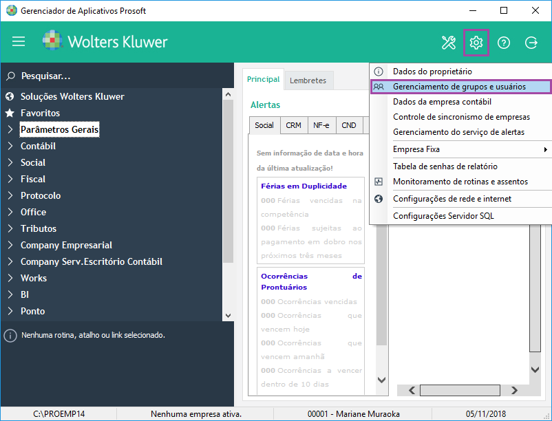Select Dados do proprietário menu item
552x421 pixels.
pyautogui.click(x=461, y=72)
